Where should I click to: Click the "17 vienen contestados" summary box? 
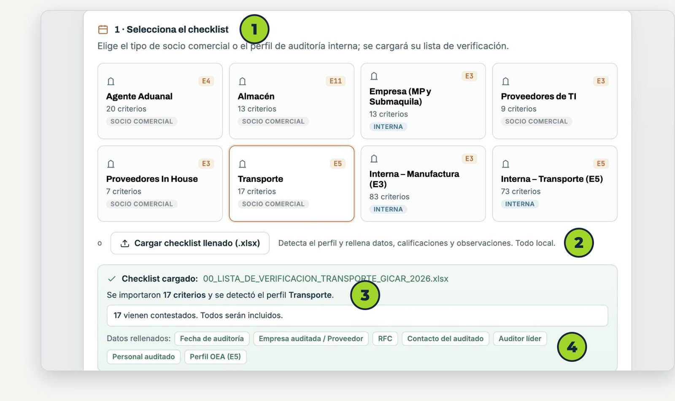tap(357, 315)
